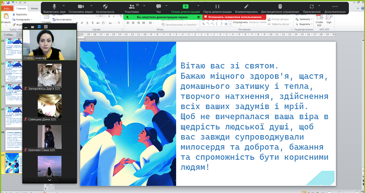
Task: Expand video options arrow beside camera
Action: (x=90, y=6)
